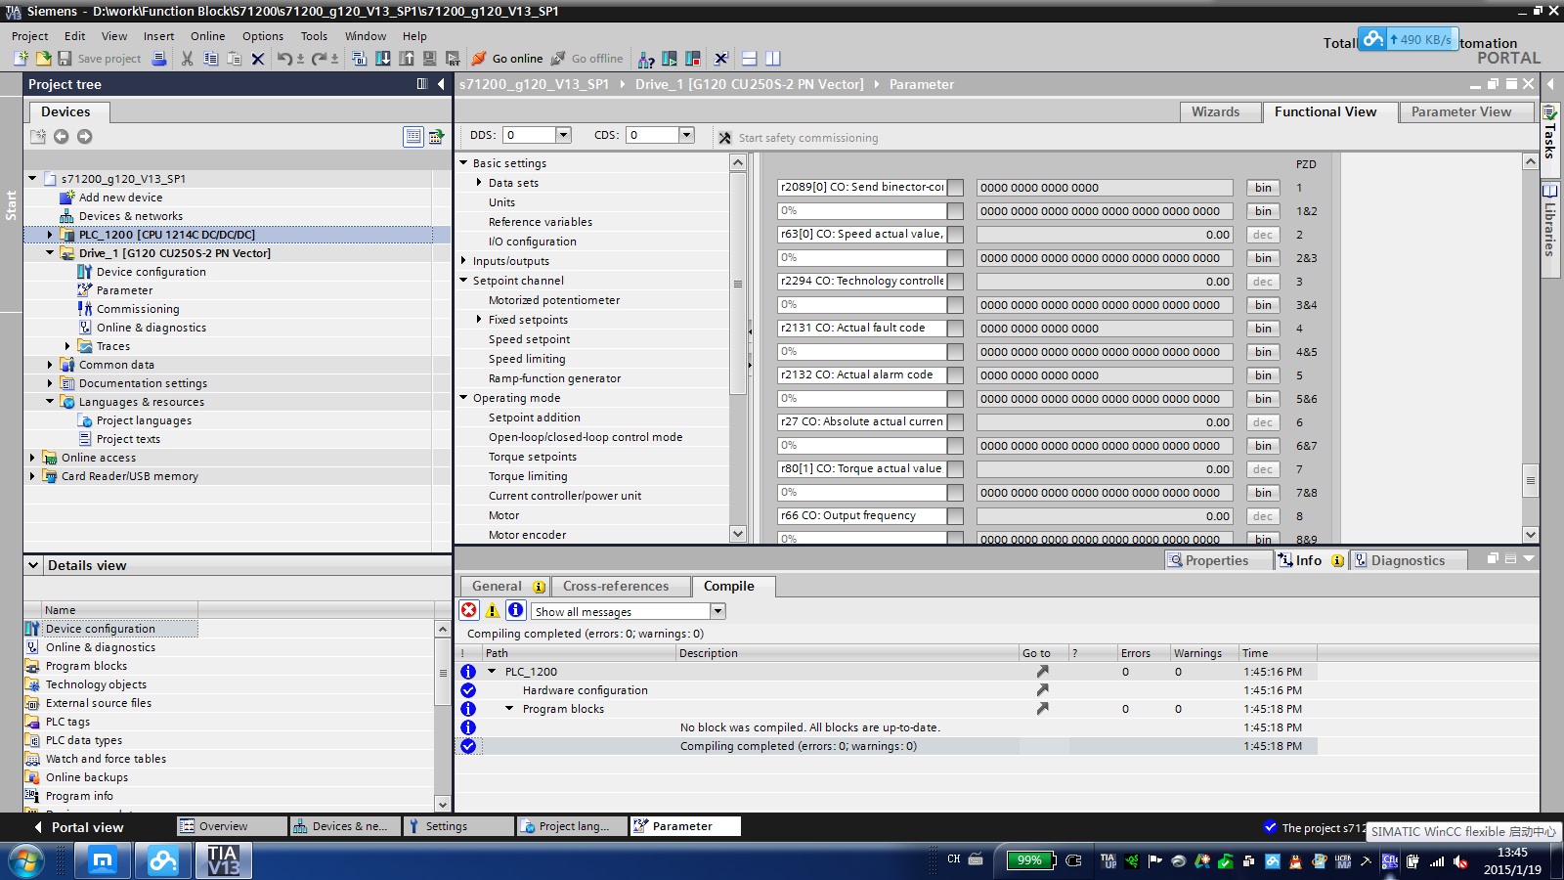This screenshot has width=1564, height=880.
Task: Click the Paste toolbar icon
Action: pyautogui.click(x=234, y=59)
